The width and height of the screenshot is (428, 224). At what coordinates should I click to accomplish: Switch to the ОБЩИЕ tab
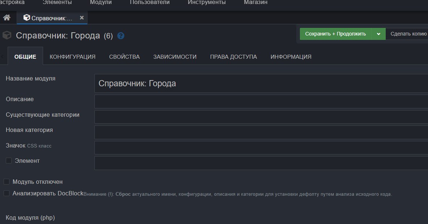25,57
